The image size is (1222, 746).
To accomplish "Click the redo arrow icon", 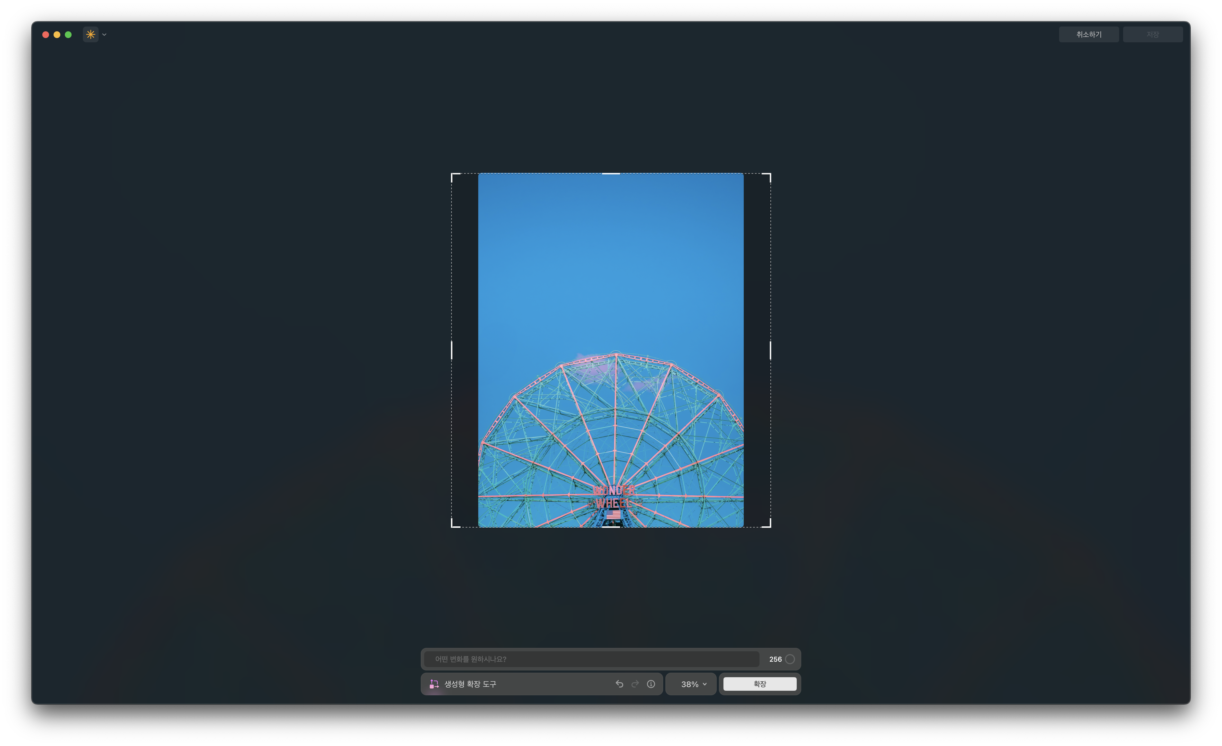I will coord(635,684).
